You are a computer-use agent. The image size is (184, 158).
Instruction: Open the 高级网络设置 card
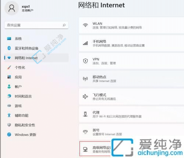[95, 149]
